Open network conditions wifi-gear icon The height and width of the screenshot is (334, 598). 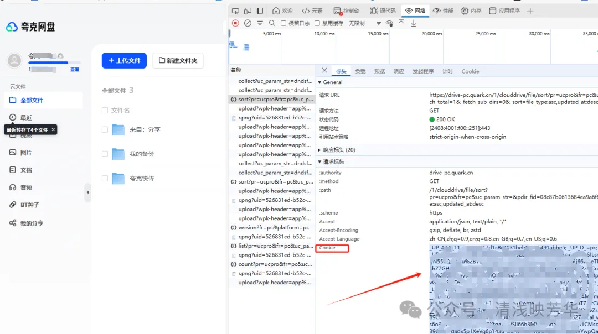[x=389, y=23]
